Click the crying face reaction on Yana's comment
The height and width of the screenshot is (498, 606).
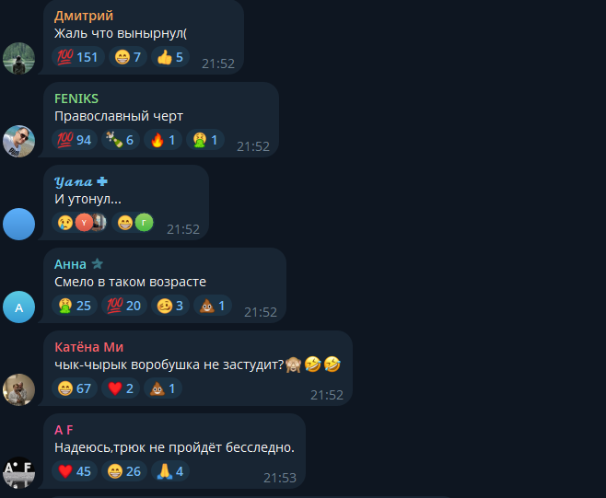tap(79, 223)
